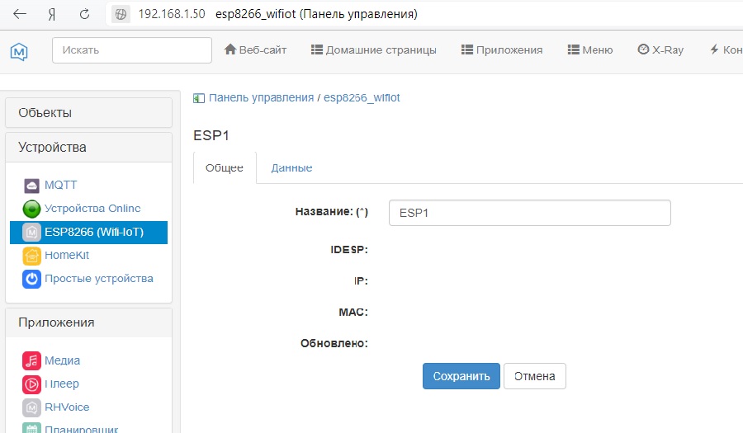743x433 pixels.
Task: Open the Планировщик link
Action: 82,429
